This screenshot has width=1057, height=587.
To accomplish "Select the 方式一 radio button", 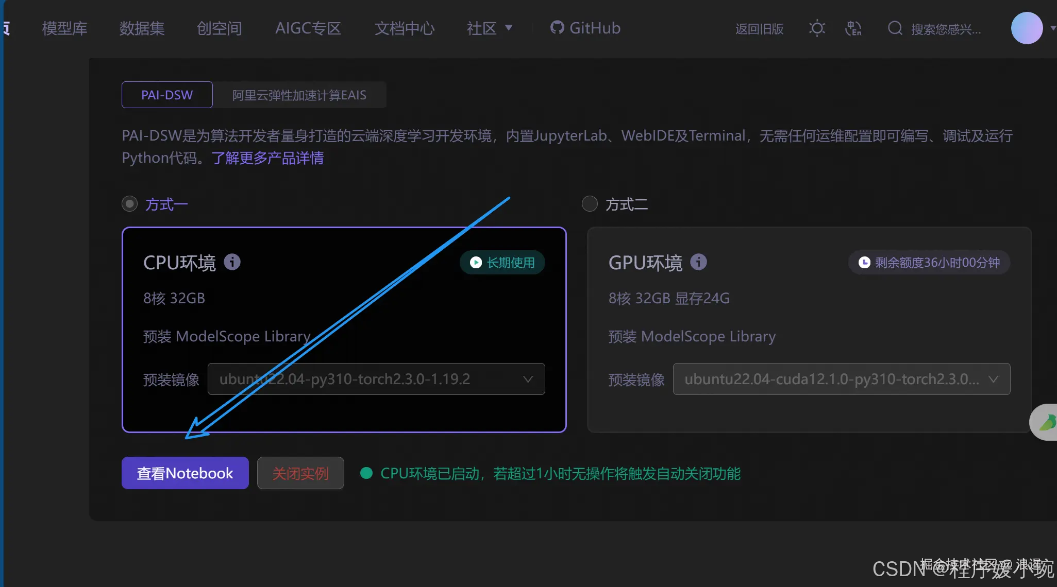I will coord(130,204).
